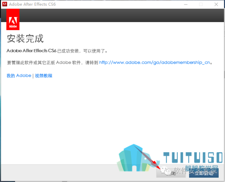The height and width of the screenshot is (182, 225).
Task: Maximize the Adobe After Effects CS6 window
Action: [201, 5]
